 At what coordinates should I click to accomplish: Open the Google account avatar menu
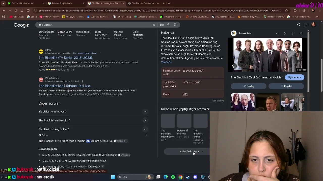(313, 25)
